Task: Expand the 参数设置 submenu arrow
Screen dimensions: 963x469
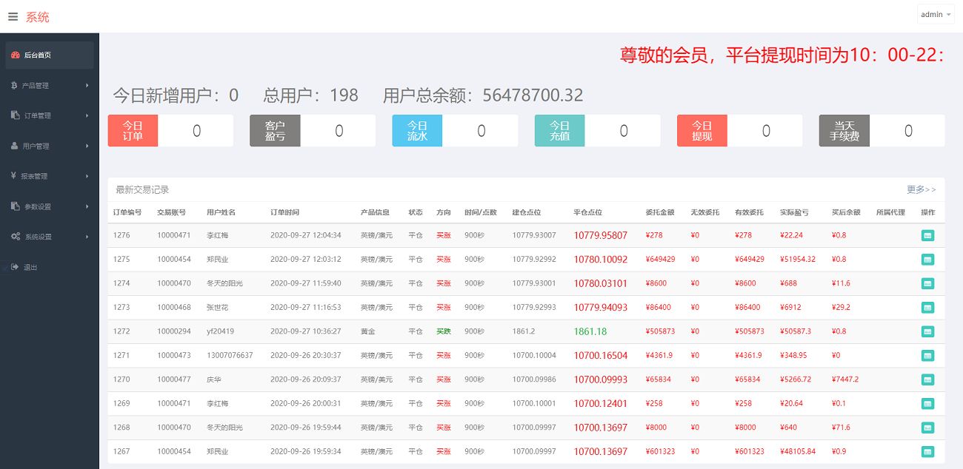Action: coord(87,207)
